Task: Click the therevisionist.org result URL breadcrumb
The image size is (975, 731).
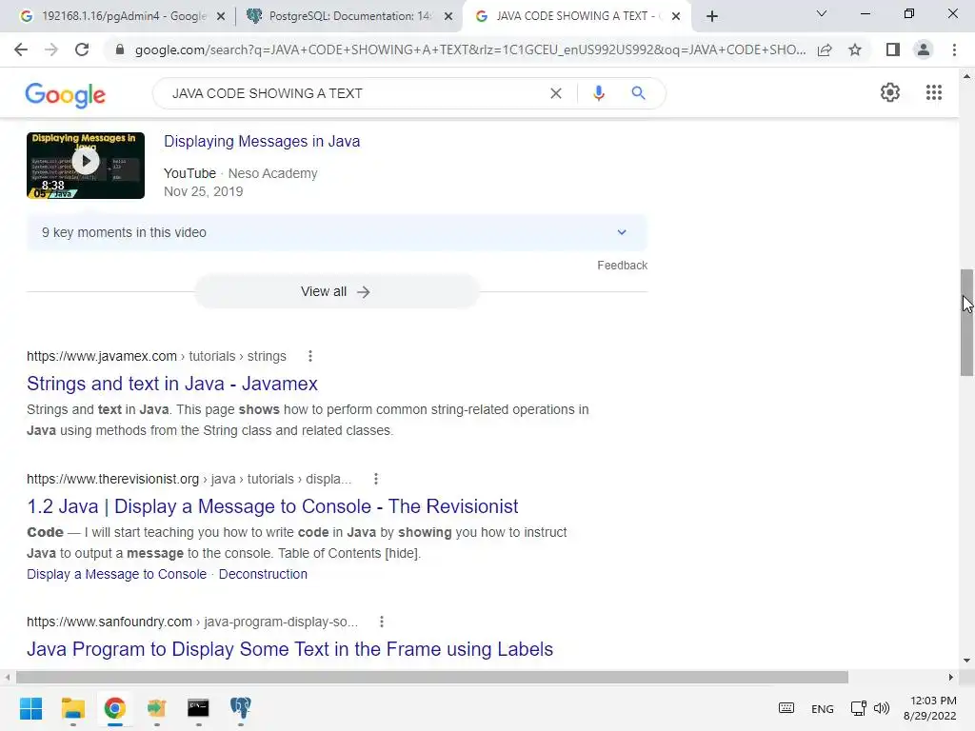Action: pyautogui.click(x=189, y=480)
